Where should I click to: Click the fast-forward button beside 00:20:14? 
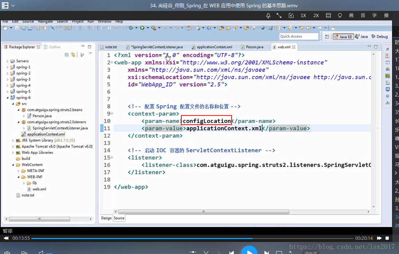point(379,238)
